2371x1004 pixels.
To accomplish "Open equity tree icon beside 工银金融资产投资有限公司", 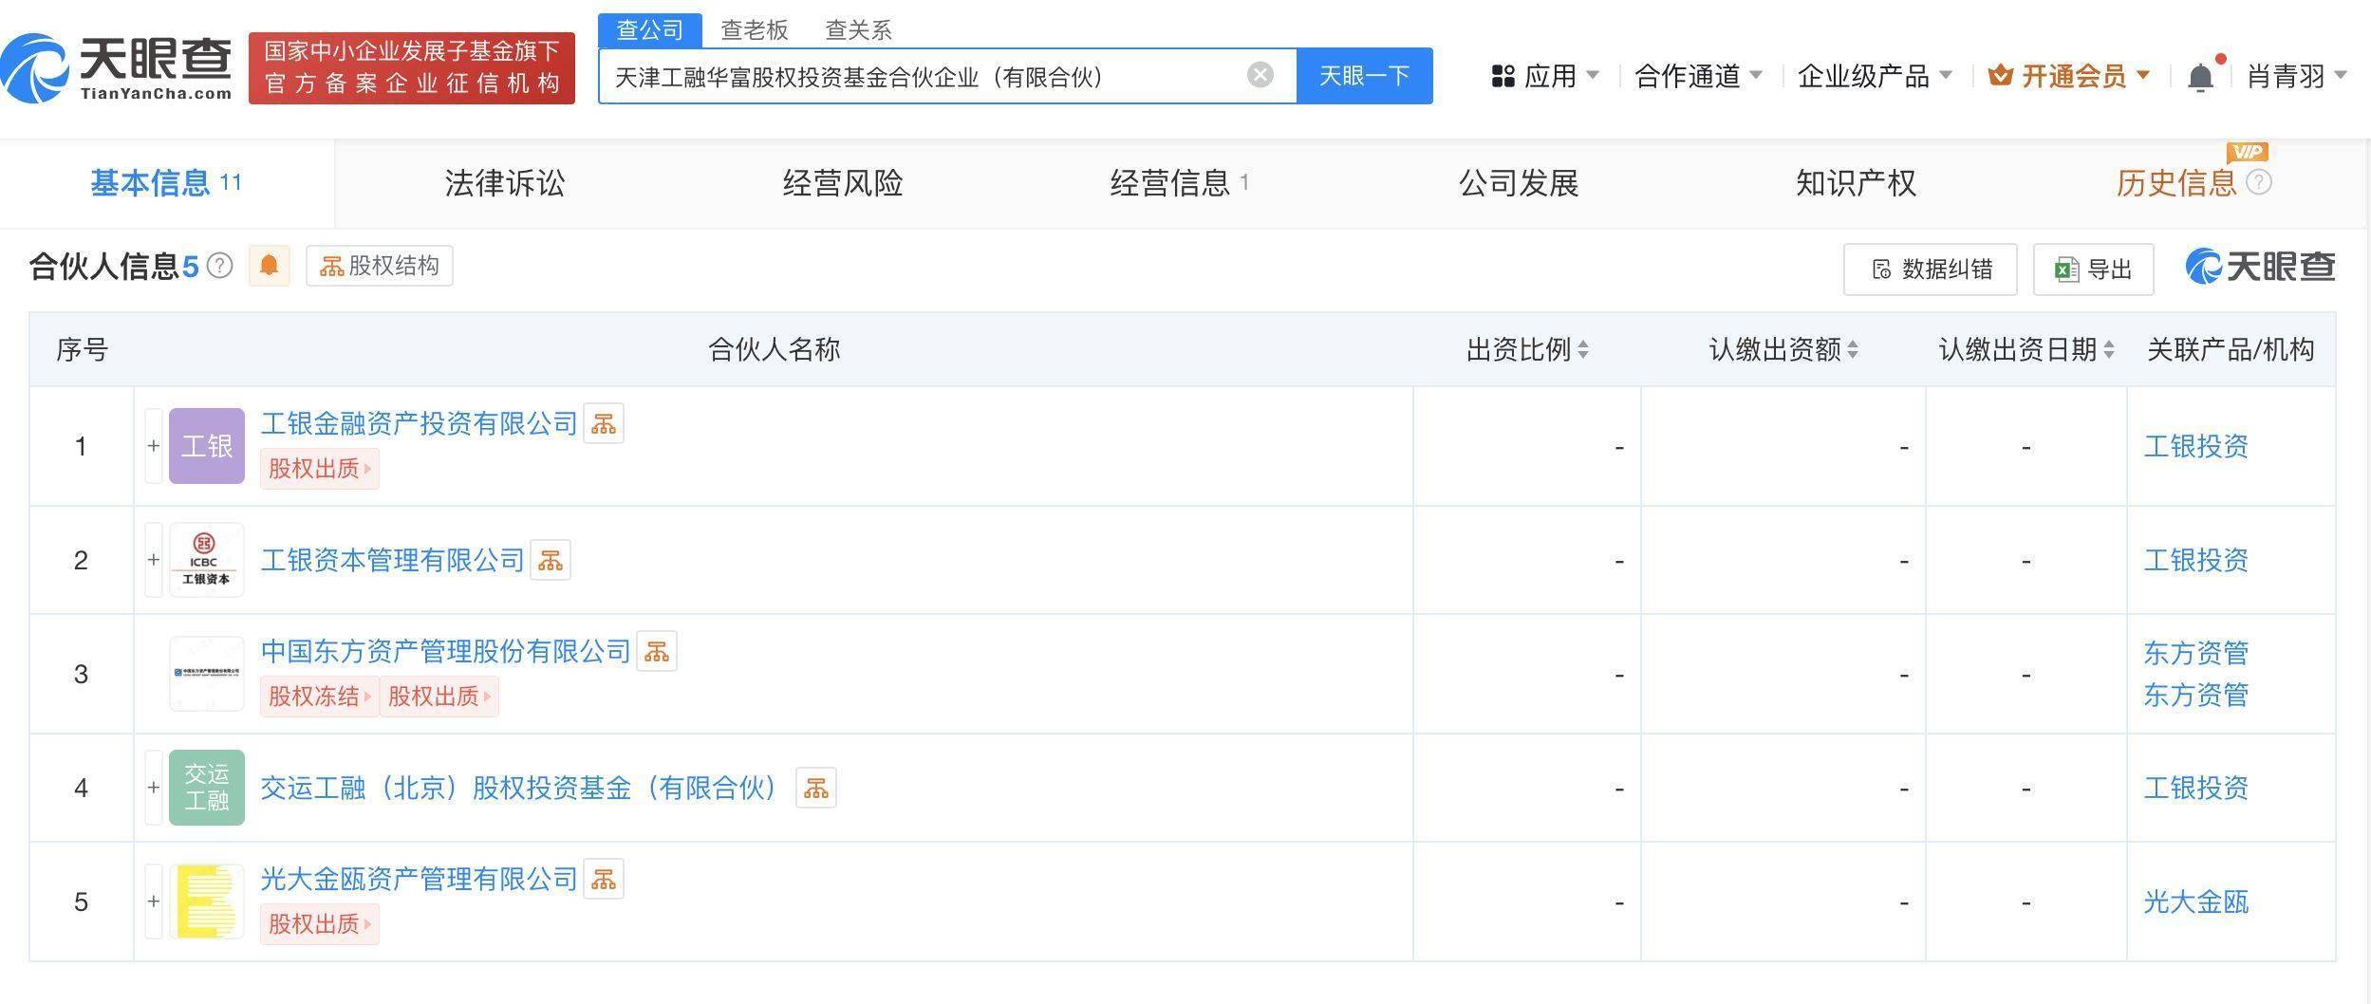I will (x=606, y=423).
